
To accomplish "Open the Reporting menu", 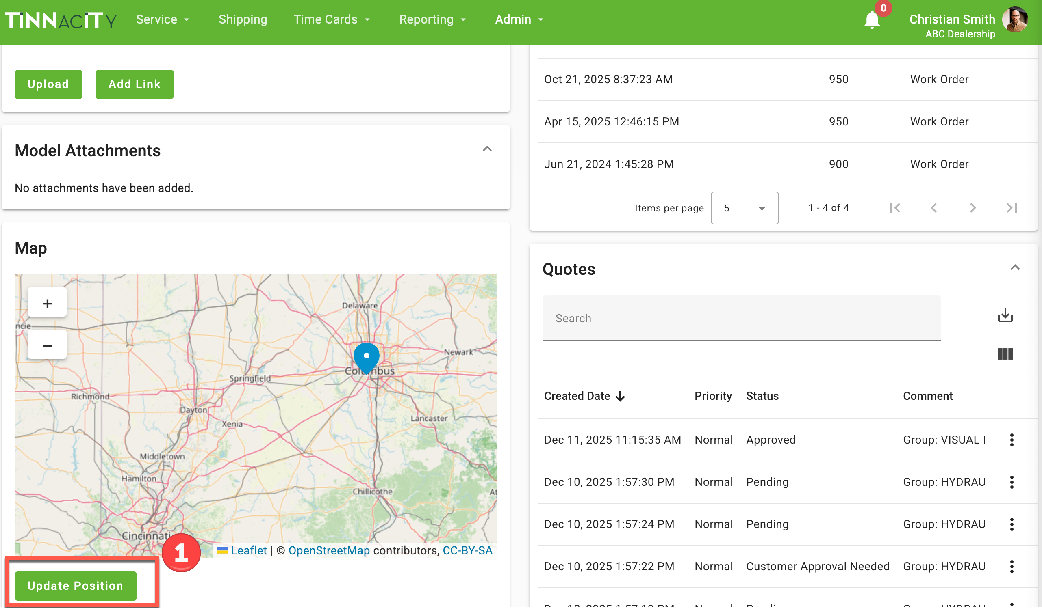I will [x=432, y=19].
